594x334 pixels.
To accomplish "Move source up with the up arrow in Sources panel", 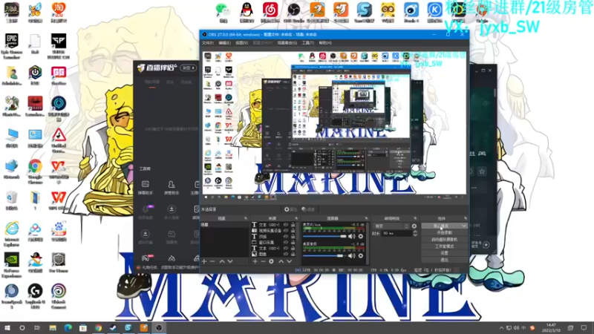I will point(281,261).
